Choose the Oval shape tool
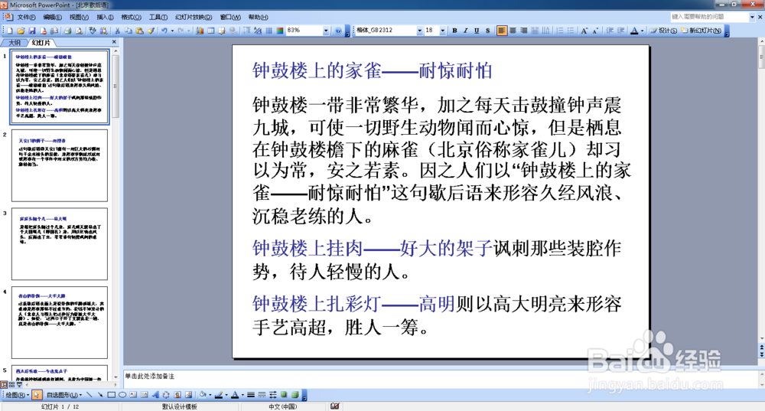Image resolution: width=765 pixels, height=411 pixels. 122,395
